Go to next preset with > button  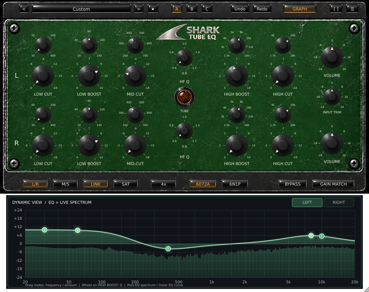(x=139, y=9)
